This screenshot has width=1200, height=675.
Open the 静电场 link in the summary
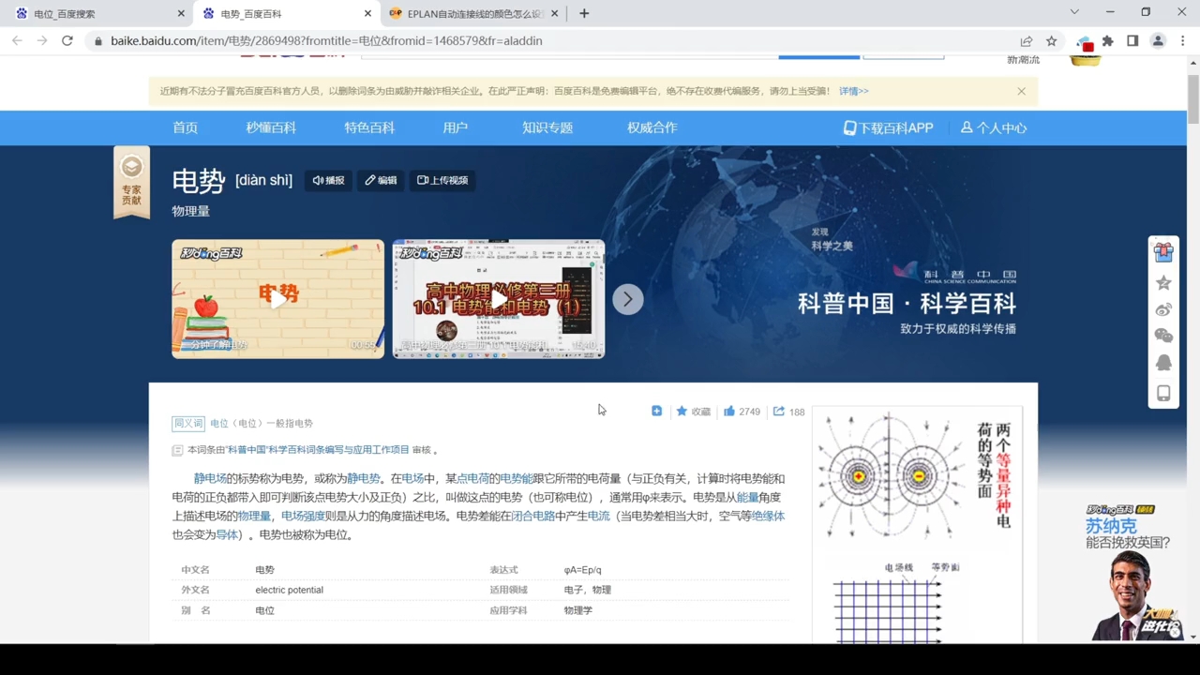click(x=210, y=479)
